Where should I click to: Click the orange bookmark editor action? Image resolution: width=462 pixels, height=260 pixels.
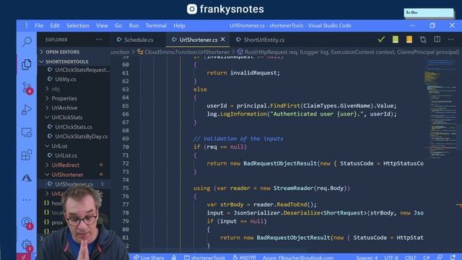tap(409, 40)
